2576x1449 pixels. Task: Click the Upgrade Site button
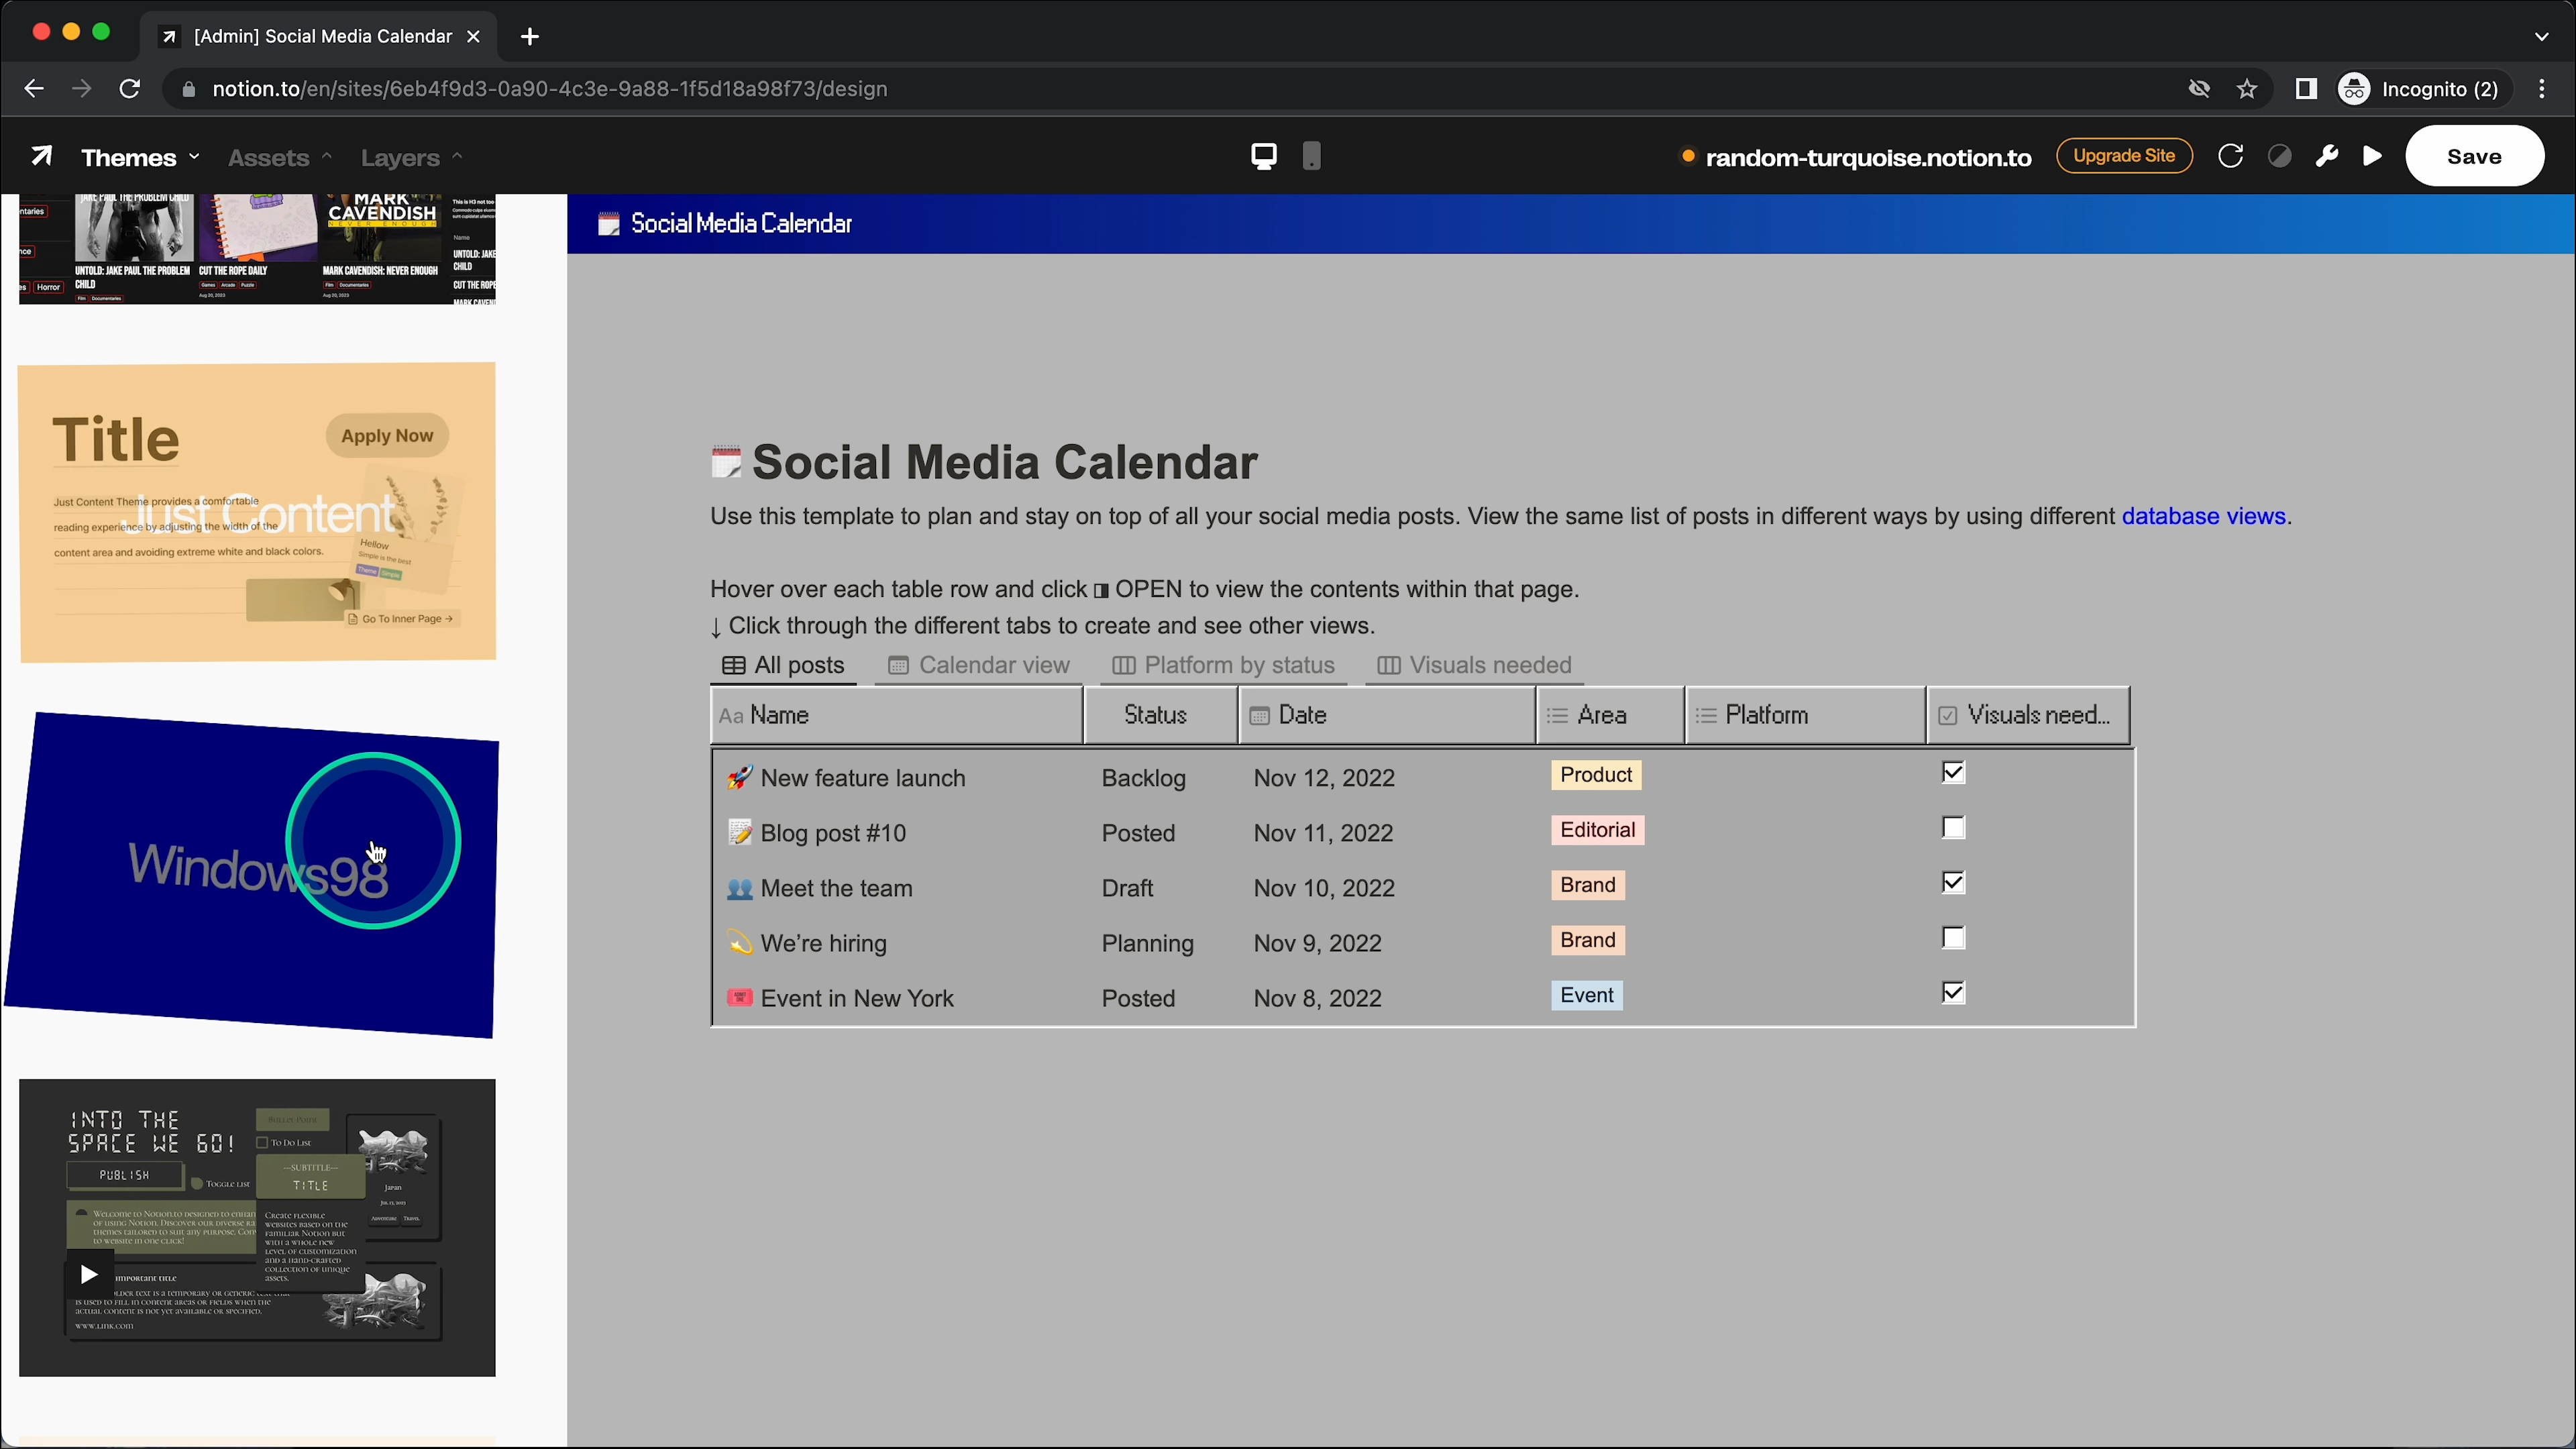tap(2124, 156)
